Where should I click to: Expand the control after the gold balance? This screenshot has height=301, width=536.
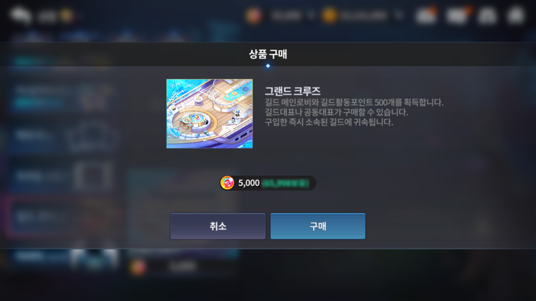tap(399, 16)
